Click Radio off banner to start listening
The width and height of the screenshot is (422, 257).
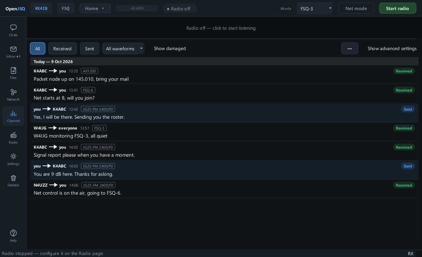coord(221,28)
